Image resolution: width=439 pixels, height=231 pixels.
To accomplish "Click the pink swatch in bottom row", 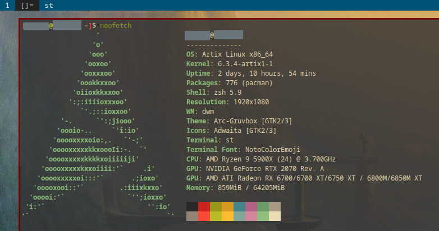I will pos(251,216).
